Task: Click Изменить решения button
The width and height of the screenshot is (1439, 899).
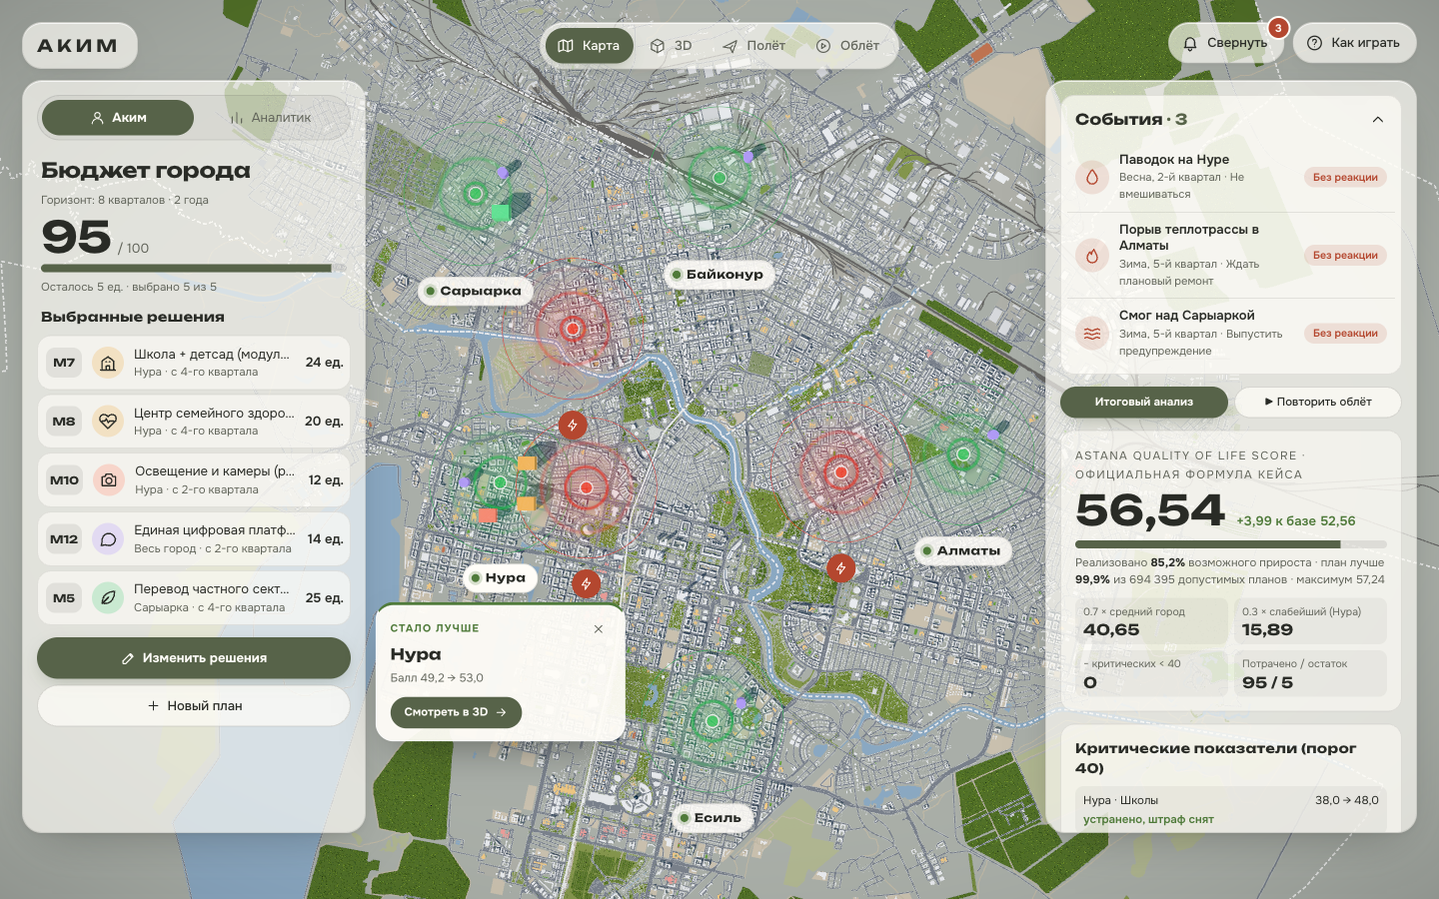Action: (194, 658)
